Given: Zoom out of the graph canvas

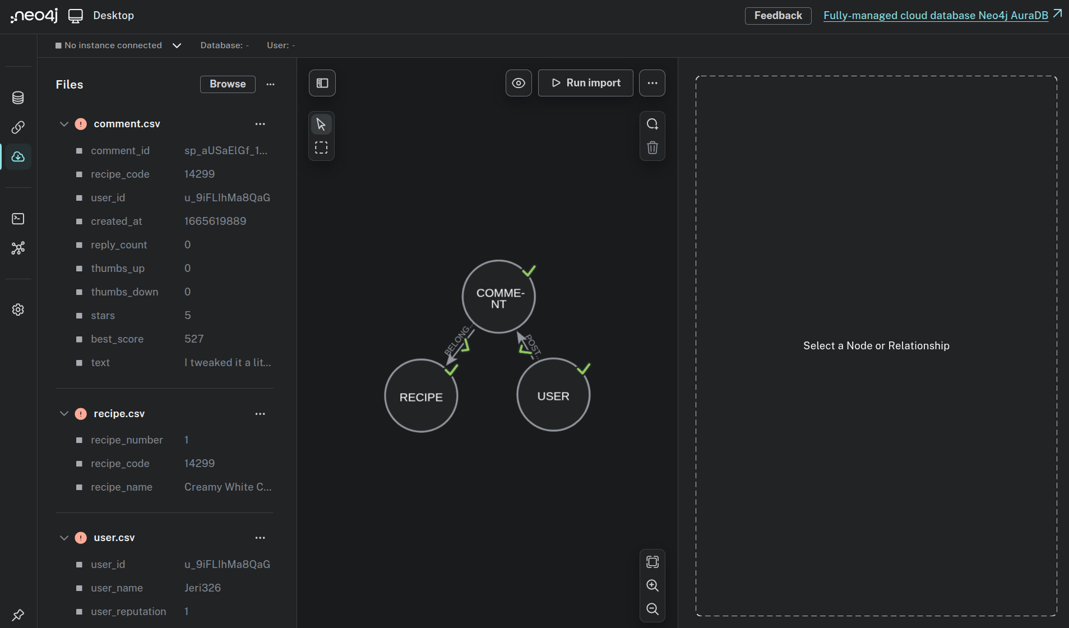Looking at the screenshot, I should [x=652, y=609].
